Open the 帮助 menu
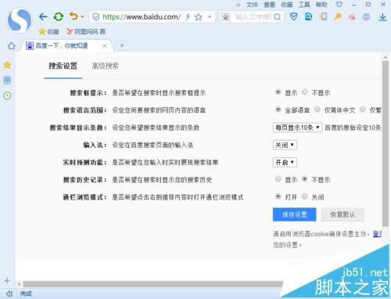Viewport: 391px width, 299px height. tap(321, 5)
